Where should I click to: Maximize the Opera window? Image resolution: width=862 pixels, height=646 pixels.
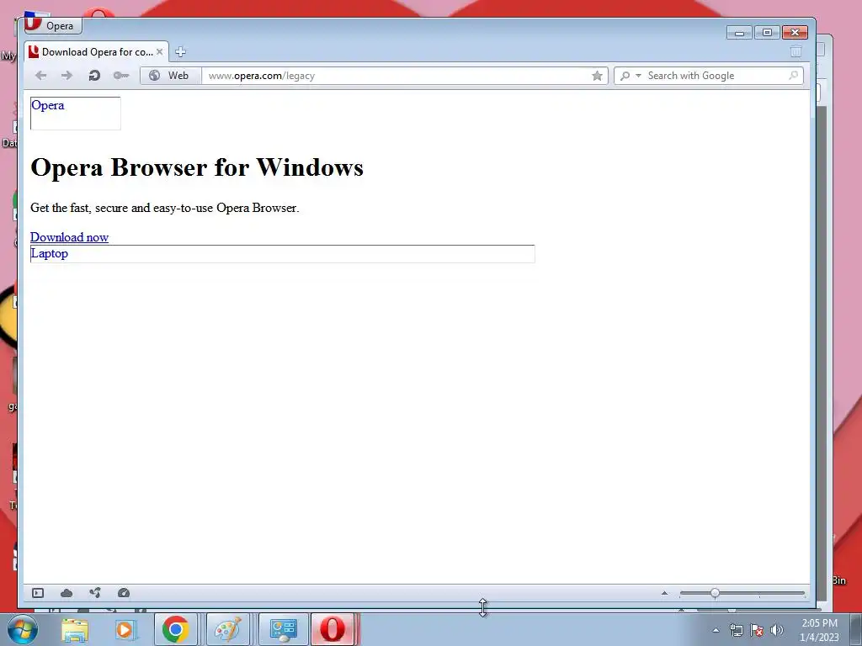767,33
